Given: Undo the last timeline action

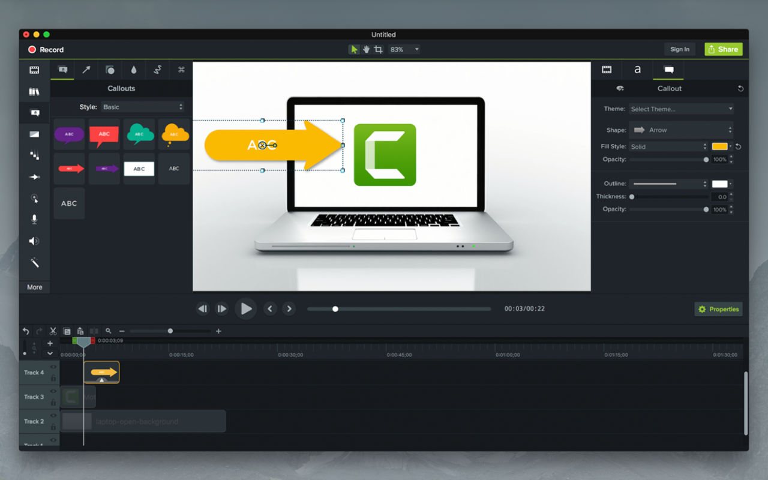Looking at the screenshot, I should pyautogui.click(x=26, y=331).
